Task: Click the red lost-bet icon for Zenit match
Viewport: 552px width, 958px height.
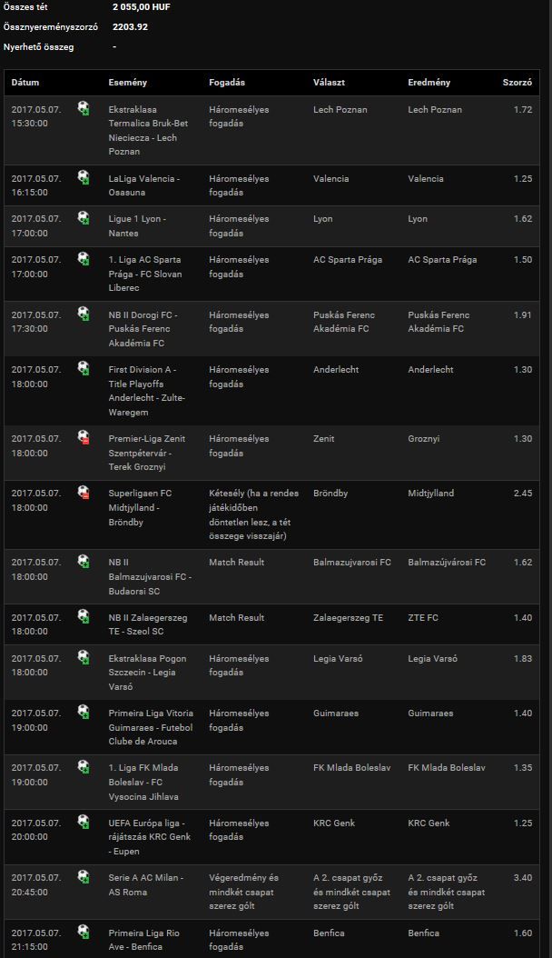Action: click(84, 438)
